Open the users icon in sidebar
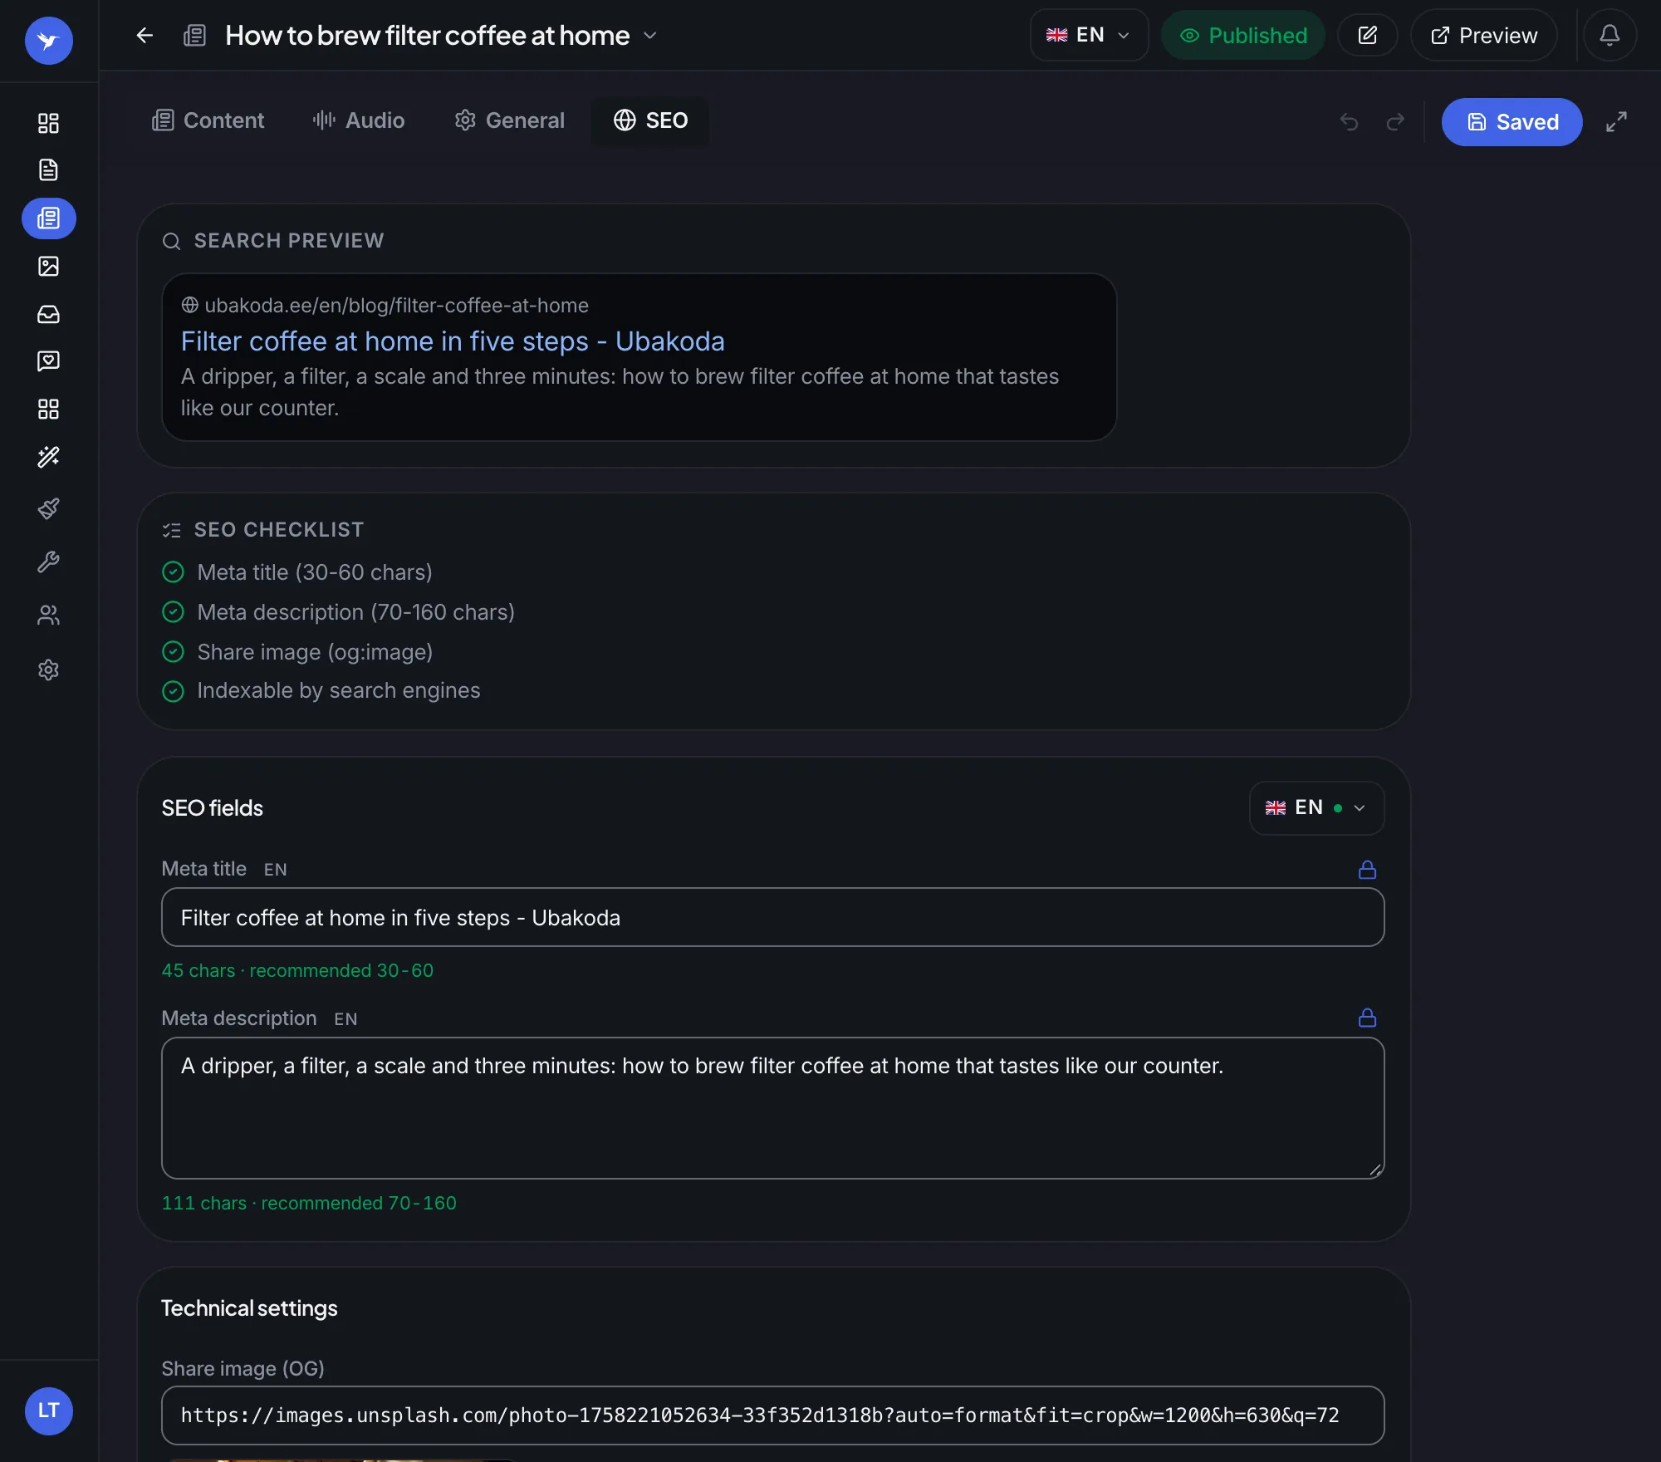This screenshot has height=1462, width=1661. [48, 615]
